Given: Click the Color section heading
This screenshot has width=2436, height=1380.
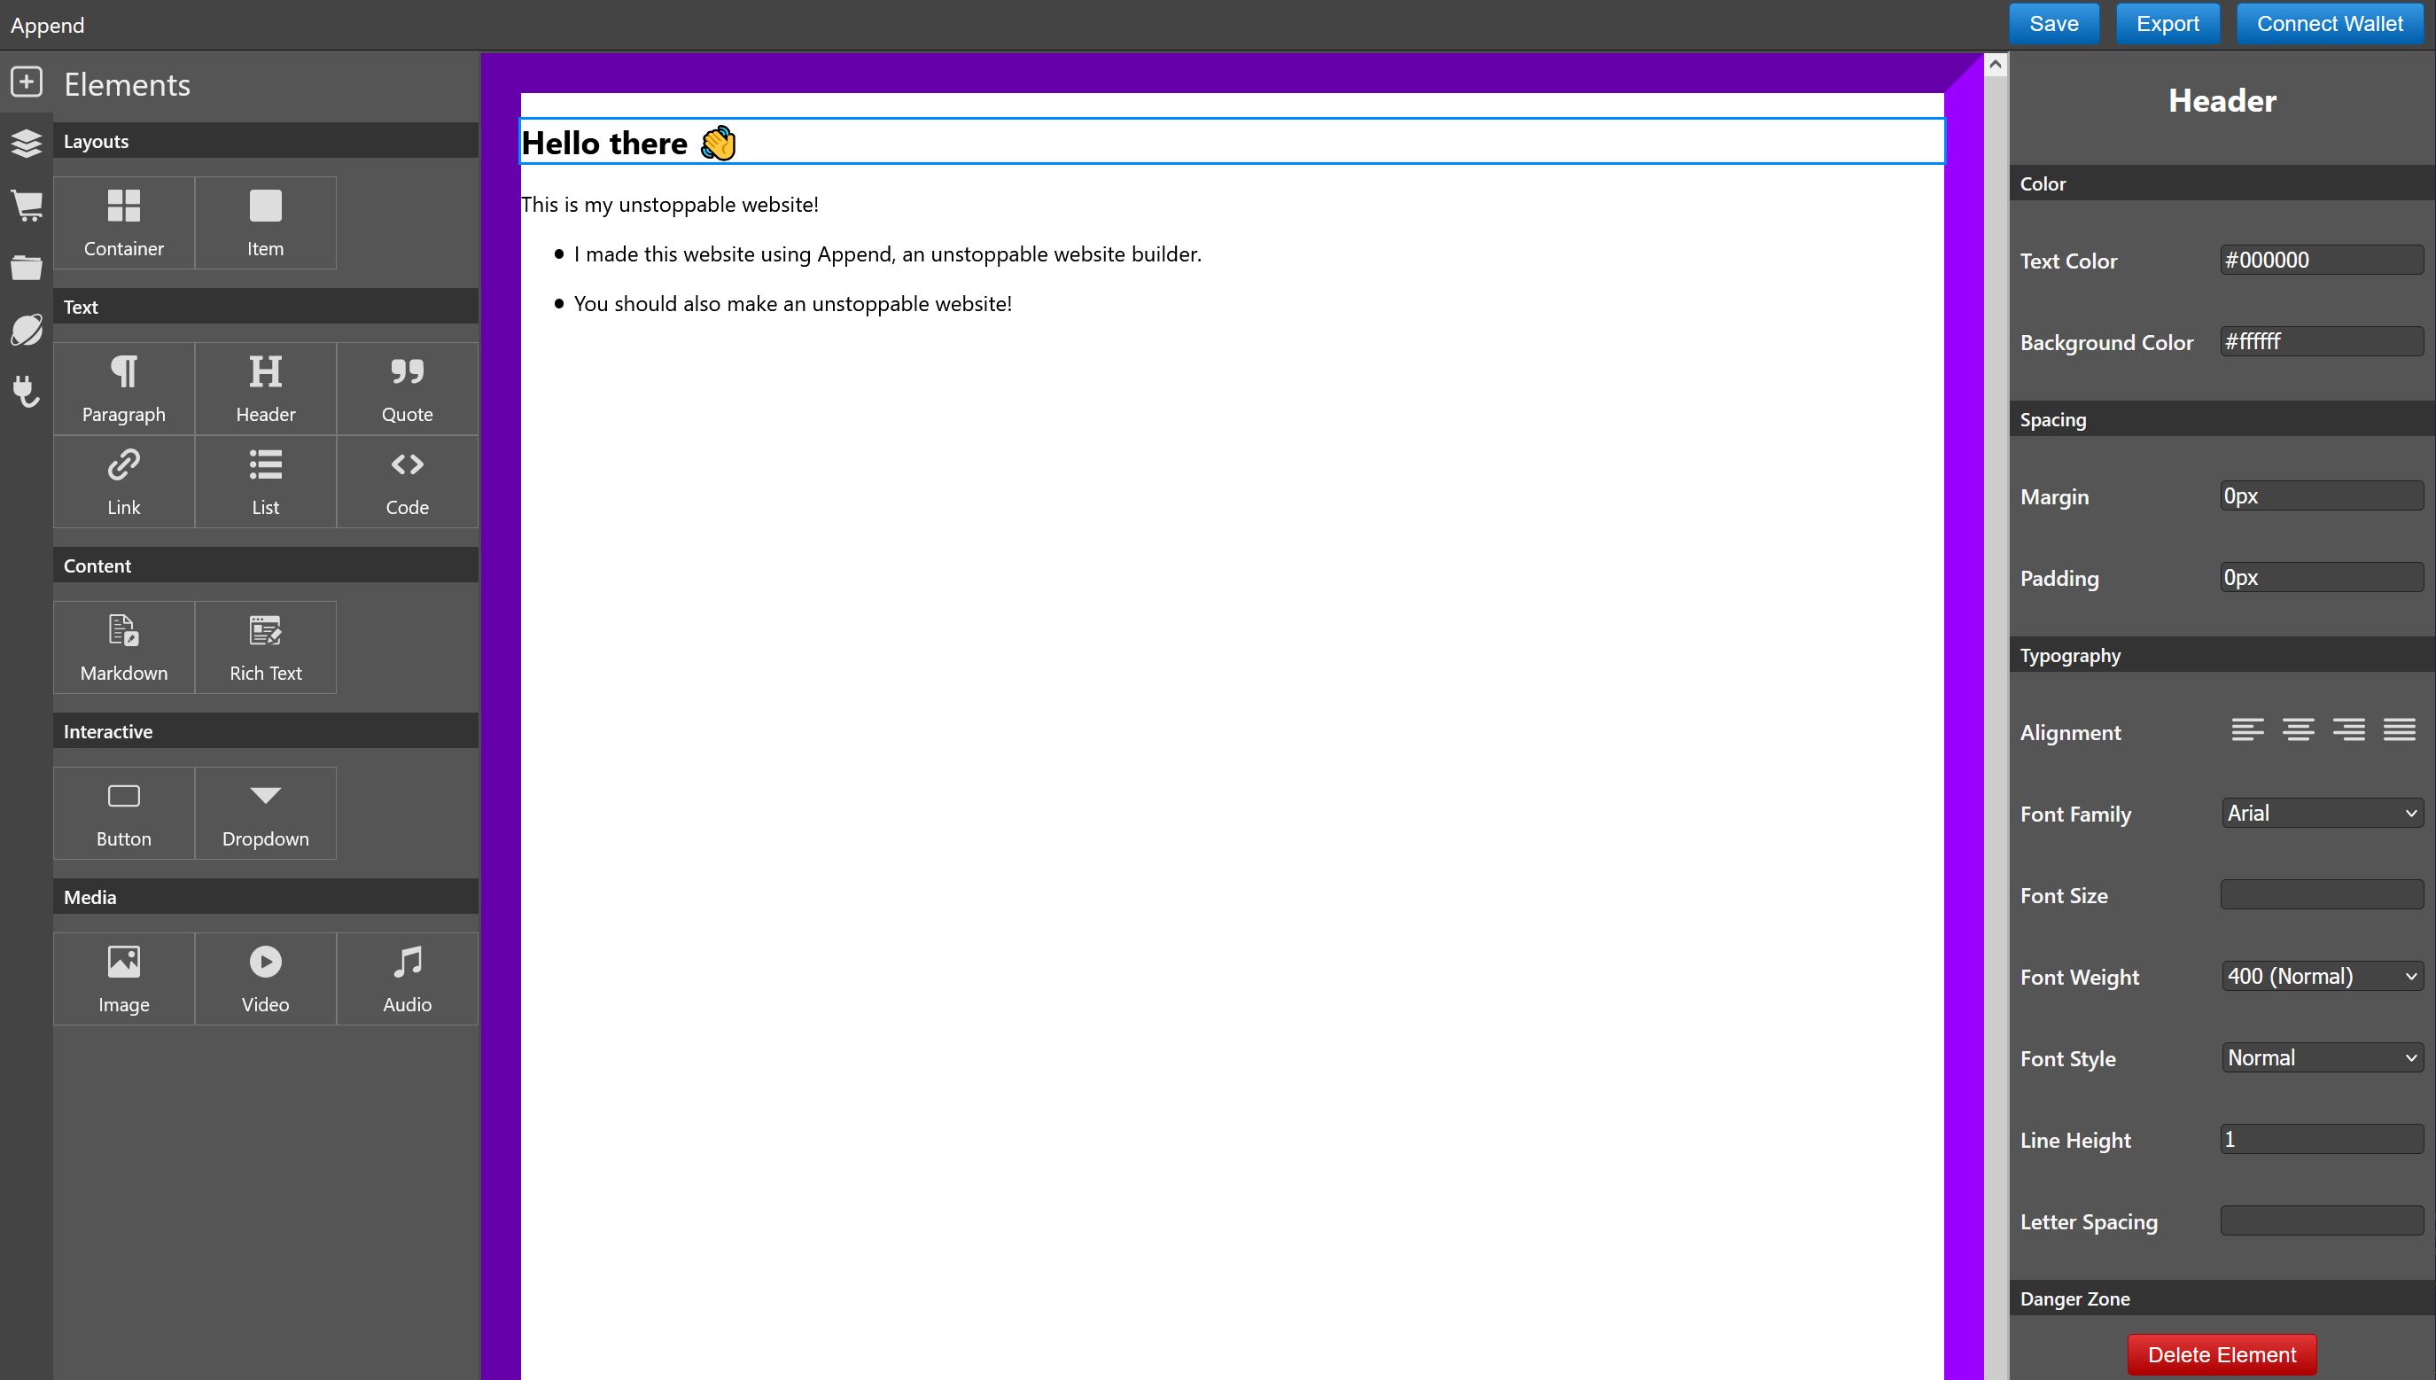Looking at the screenshot, I should [2222, 183].
